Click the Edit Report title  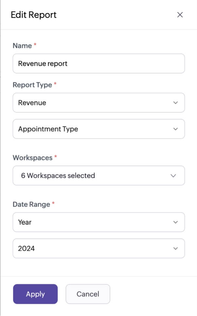34,15
